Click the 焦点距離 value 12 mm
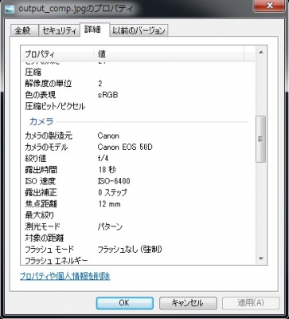Screen dimensions: 289x319 tap(109, 204)
